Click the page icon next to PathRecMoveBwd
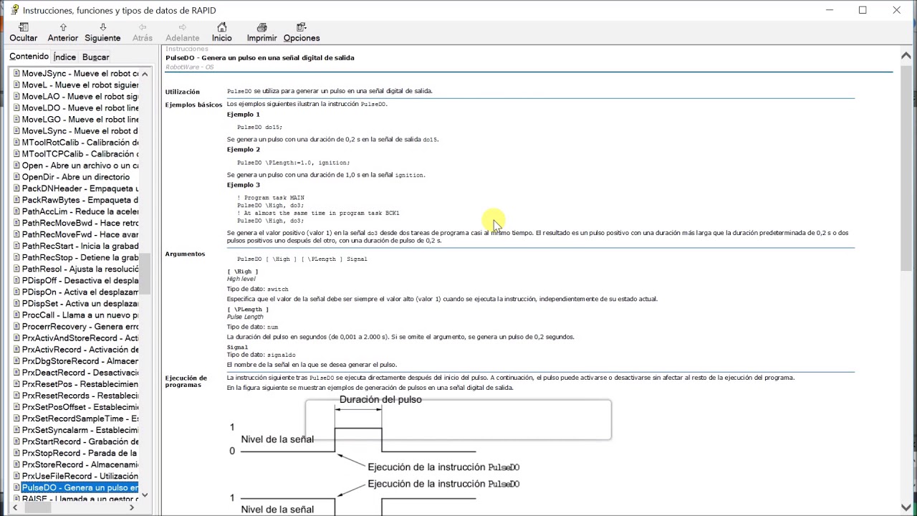917x516 pixels. [x=16, y=223]
